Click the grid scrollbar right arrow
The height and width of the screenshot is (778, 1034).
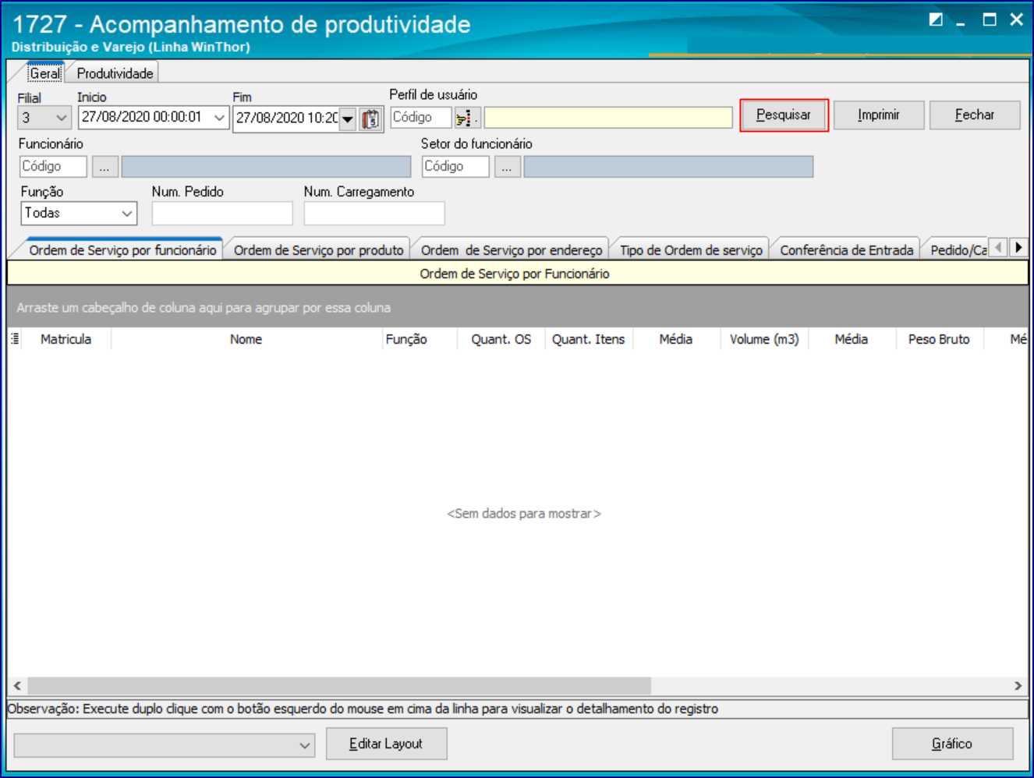click(1018, 686)
